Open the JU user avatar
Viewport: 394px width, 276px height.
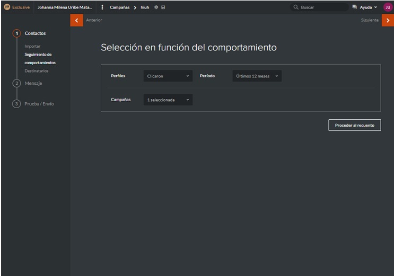point(387,7)
